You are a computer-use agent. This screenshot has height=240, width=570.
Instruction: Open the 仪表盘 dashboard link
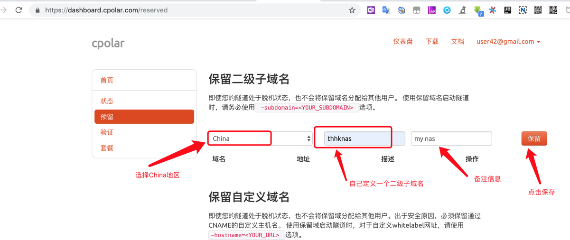tap(403, 42)
